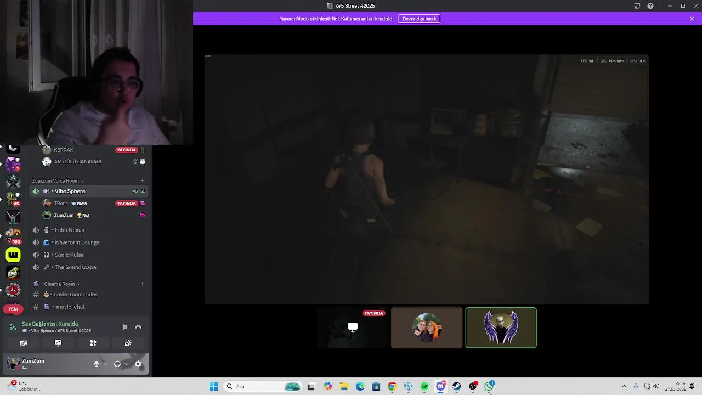Open the server with the 45 badge
Screen dimensions: 702x395
[x=13, y=199]
